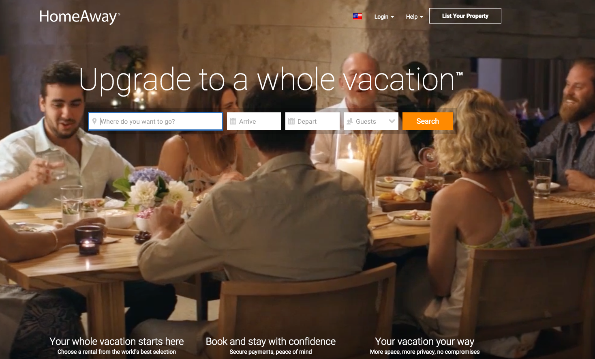This screenshot has width=595, height=359.
Task: Click the Arrive calendar icon
Action: coord(233,121)
